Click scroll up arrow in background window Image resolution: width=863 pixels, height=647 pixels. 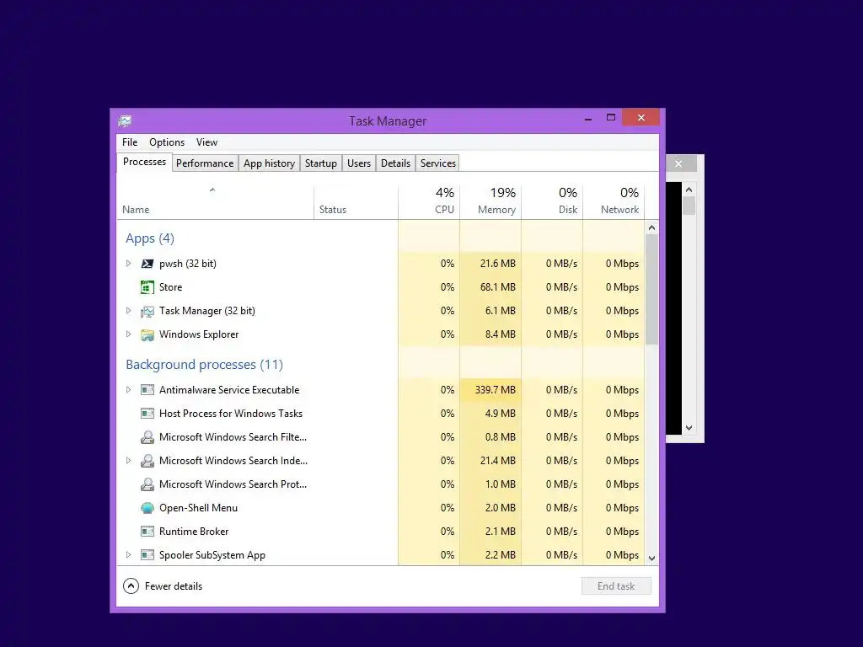[x=689, y=190]
